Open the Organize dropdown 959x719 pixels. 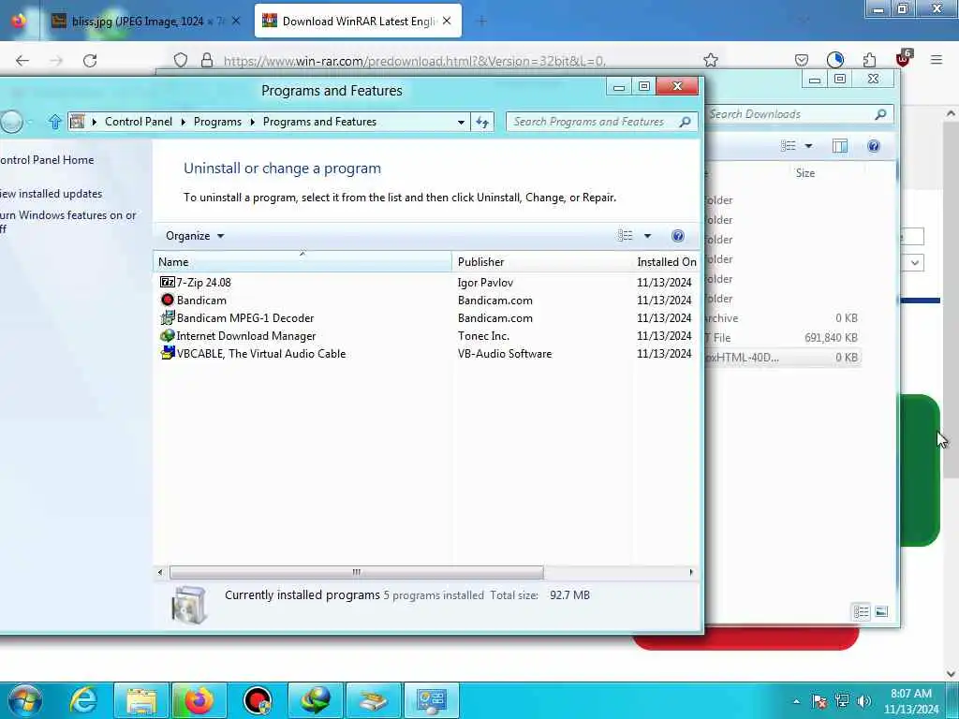tap(195, 236)
